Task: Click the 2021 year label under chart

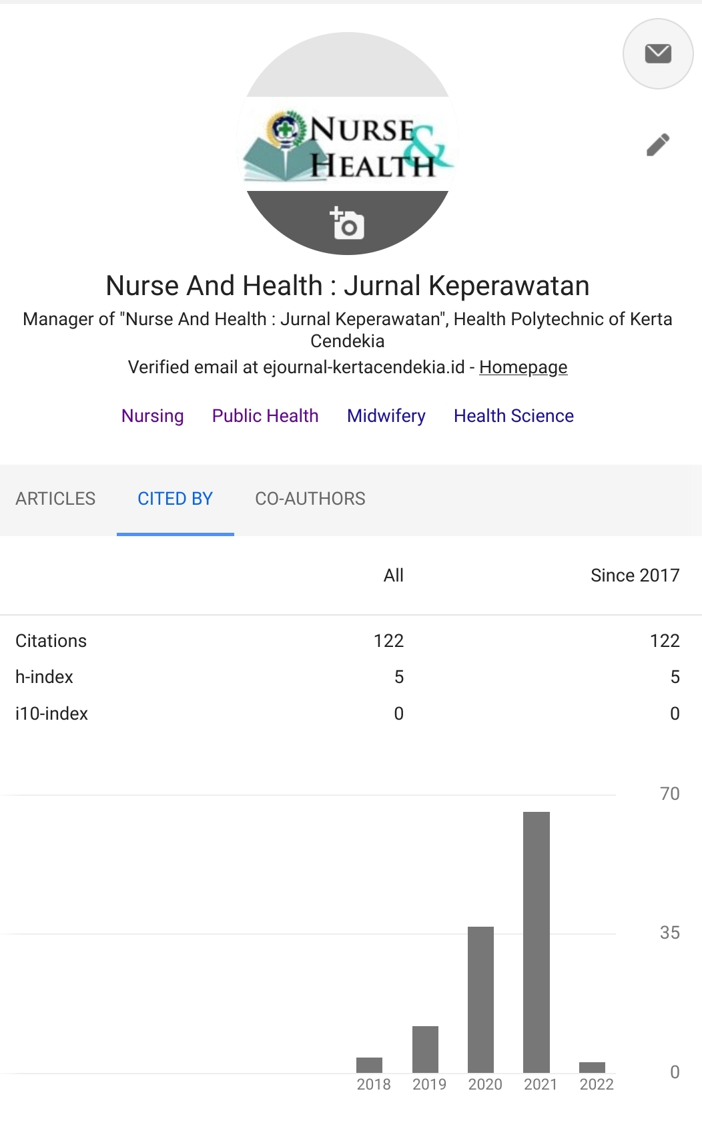Action: click(541, 1084)
